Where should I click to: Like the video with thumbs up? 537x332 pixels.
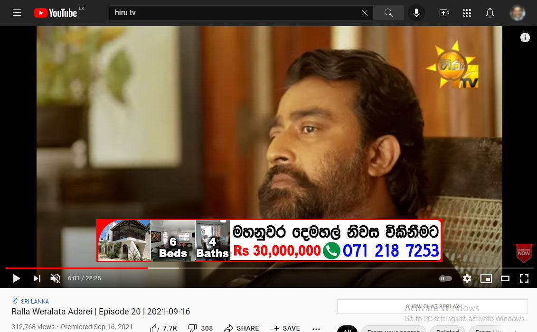(x=163, y=328)
